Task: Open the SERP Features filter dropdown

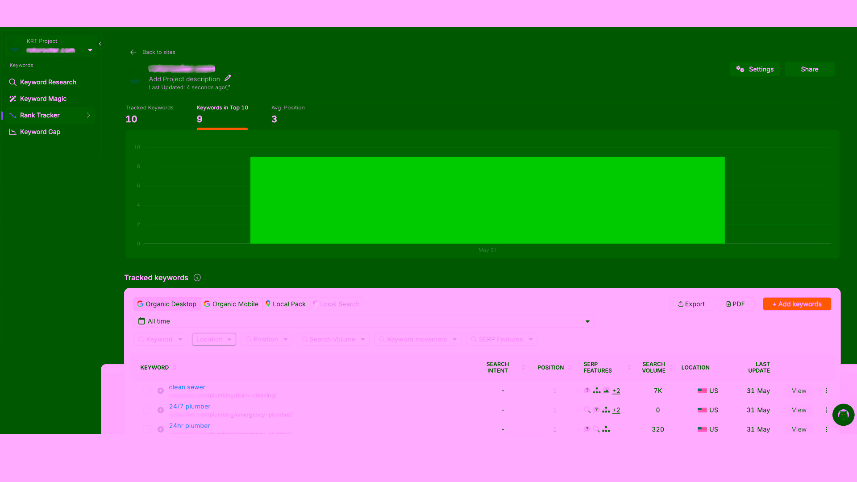Action: [502, 339]
